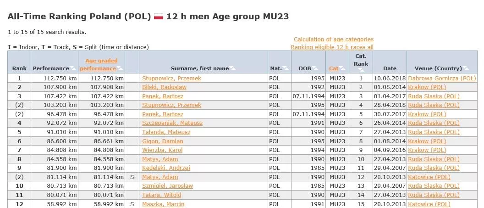Click sort arrow beside Cat header link

click(342, 68)
